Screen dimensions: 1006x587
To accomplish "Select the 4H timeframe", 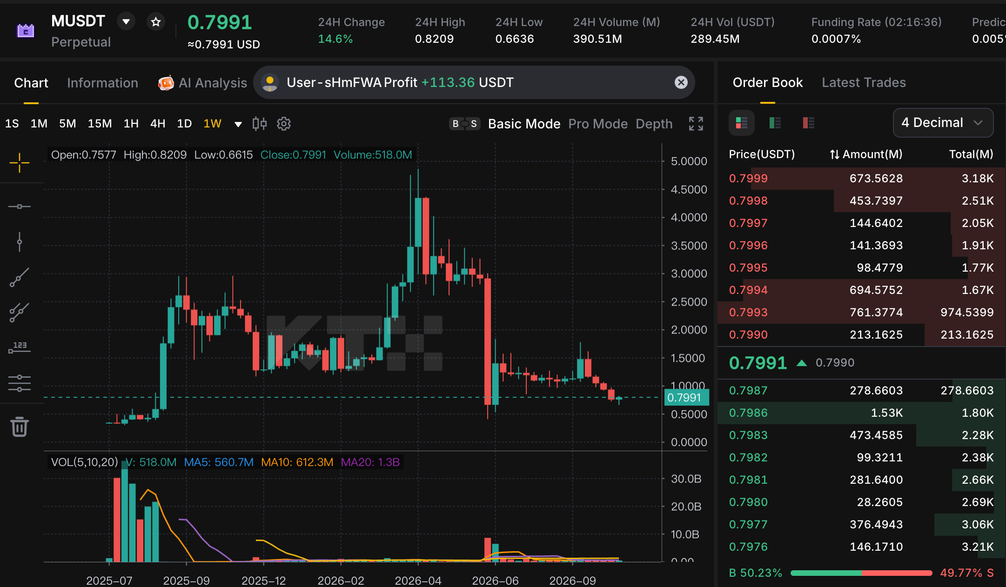I will pyautogui.click(x=158, y=123).
